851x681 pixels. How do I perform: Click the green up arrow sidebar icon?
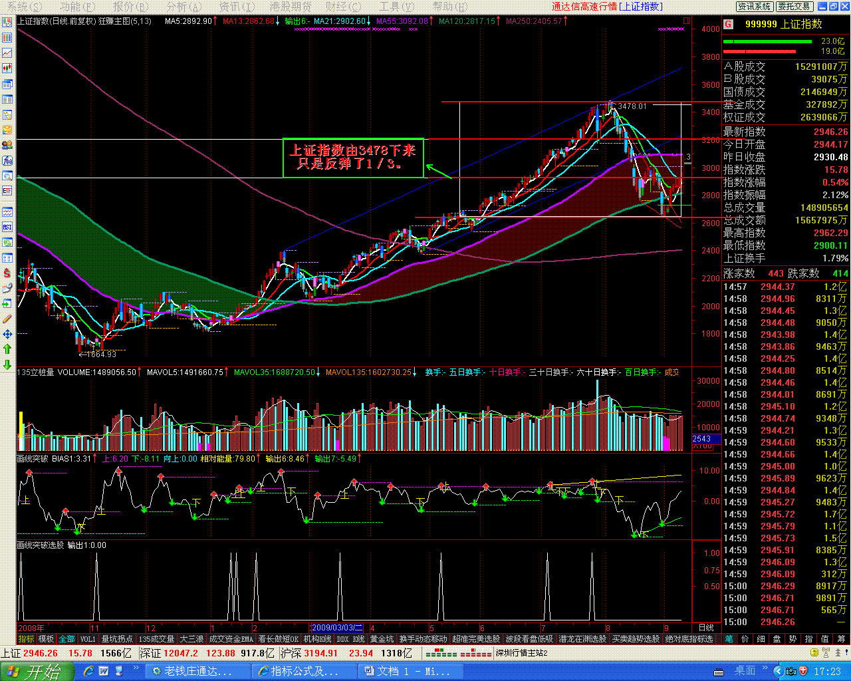7,349
